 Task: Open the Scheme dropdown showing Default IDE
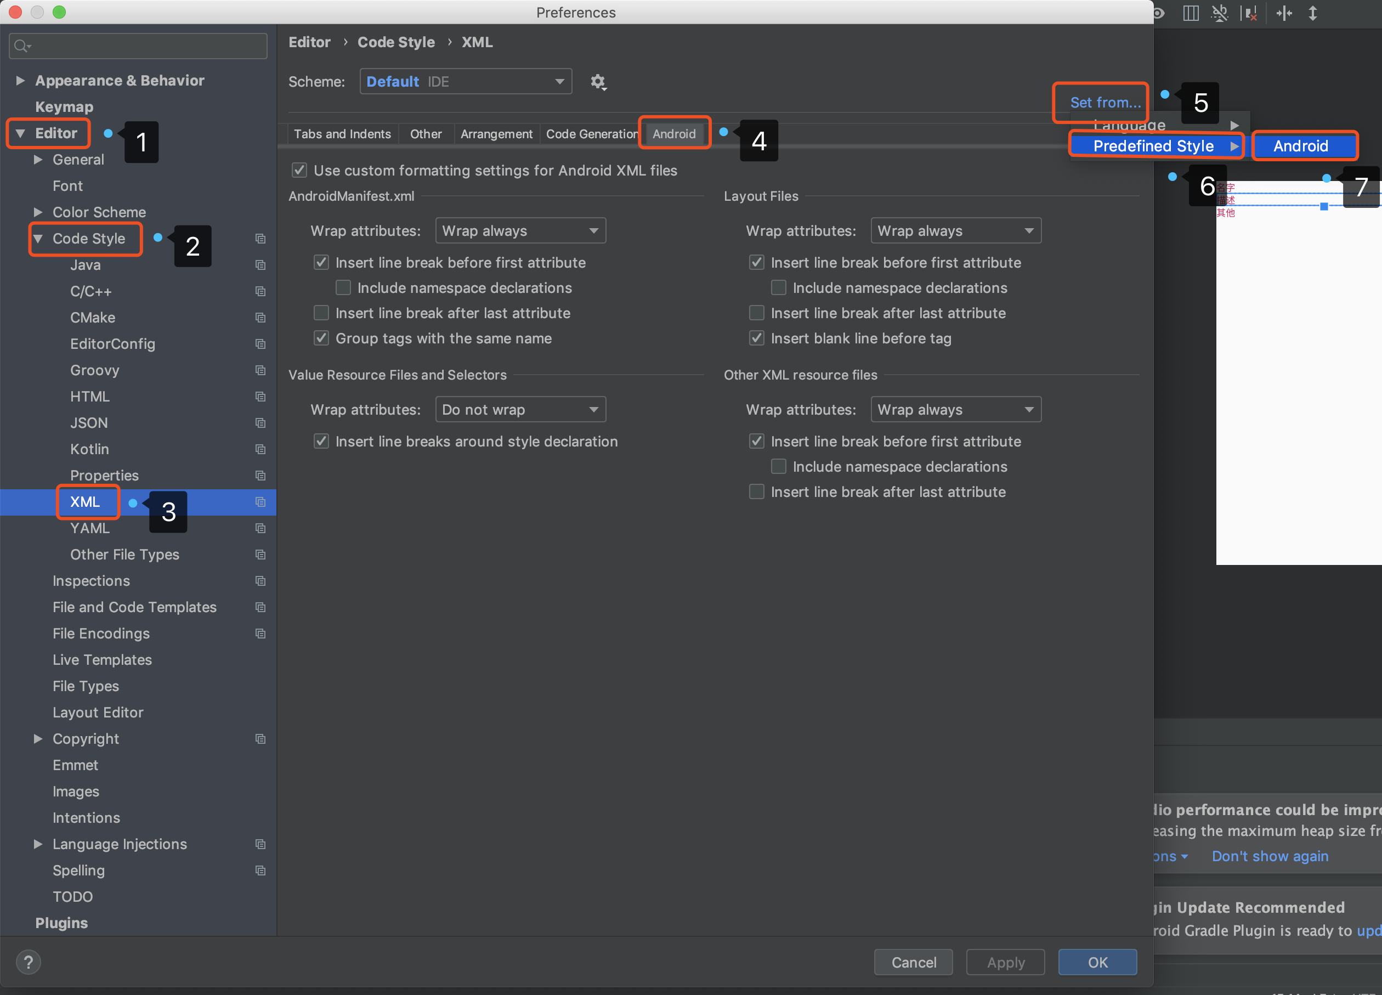click(x=466, y=81)
